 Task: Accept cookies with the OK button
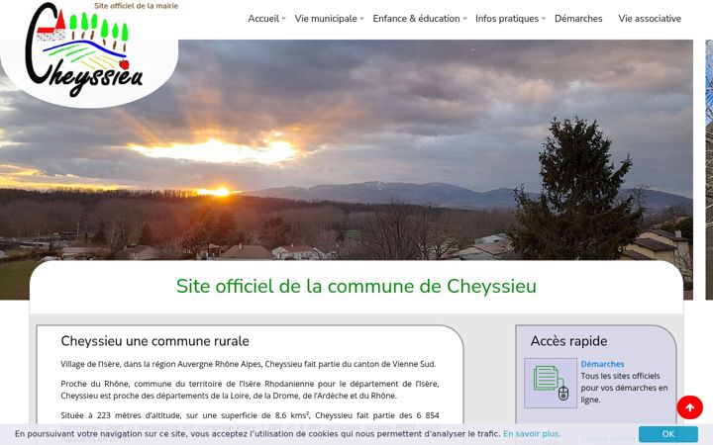668,434
